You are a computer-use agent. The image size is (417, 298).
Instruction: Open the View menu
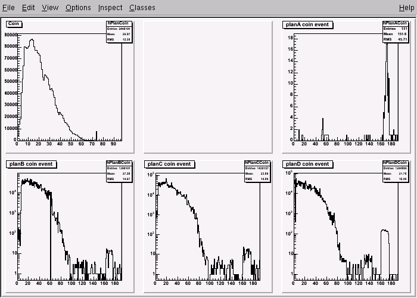click(x=50, y=8)
